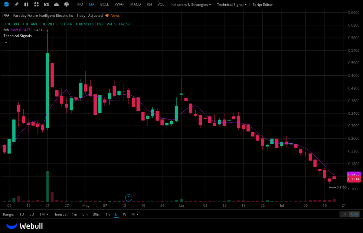
Task: Expand the M interval dropdown arrow
Action: [x=137, y=214]
